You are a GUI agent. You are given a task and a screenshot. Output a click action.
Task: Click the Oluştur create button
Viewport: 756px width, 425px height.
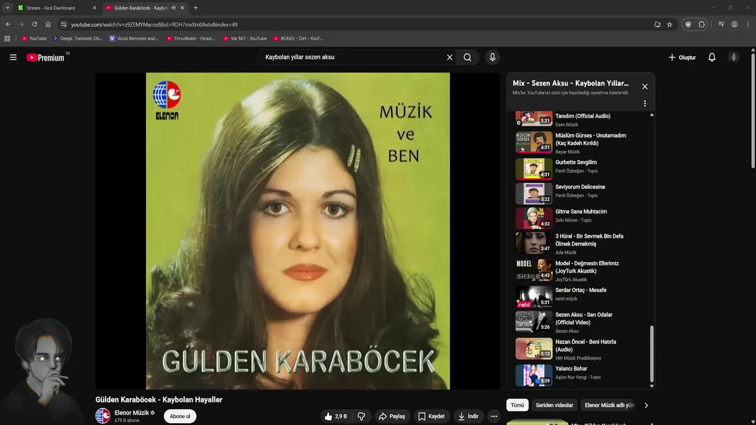pos(682,57)
